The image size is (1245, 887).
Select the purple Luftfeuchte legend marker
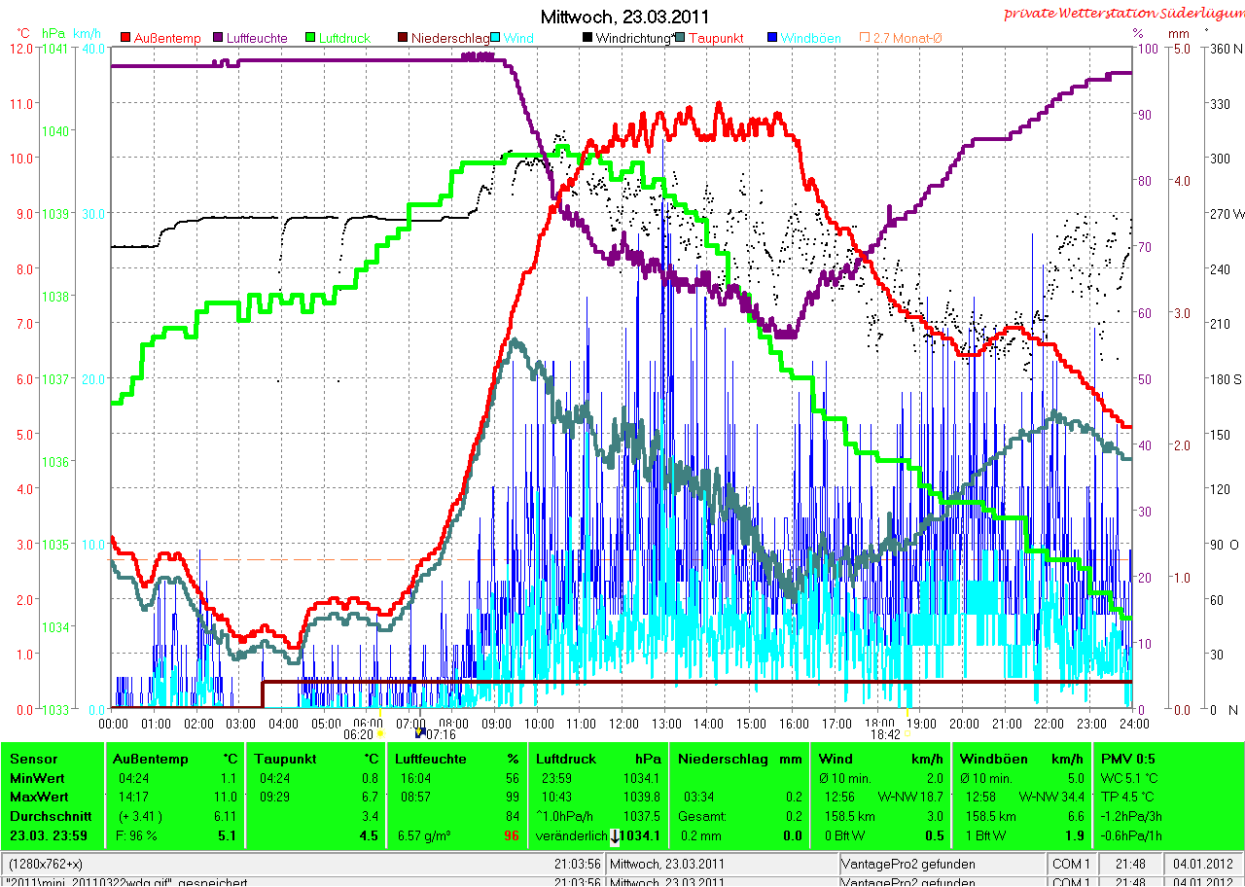[219, 38]
